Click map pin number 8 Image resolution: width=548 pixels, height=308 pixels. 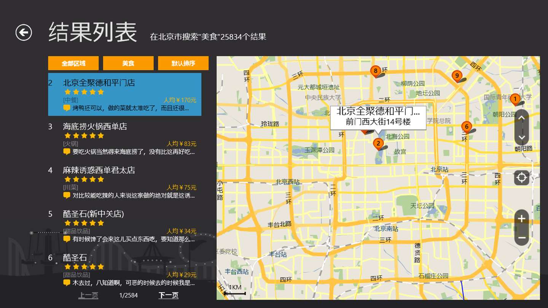coord(376,71)
